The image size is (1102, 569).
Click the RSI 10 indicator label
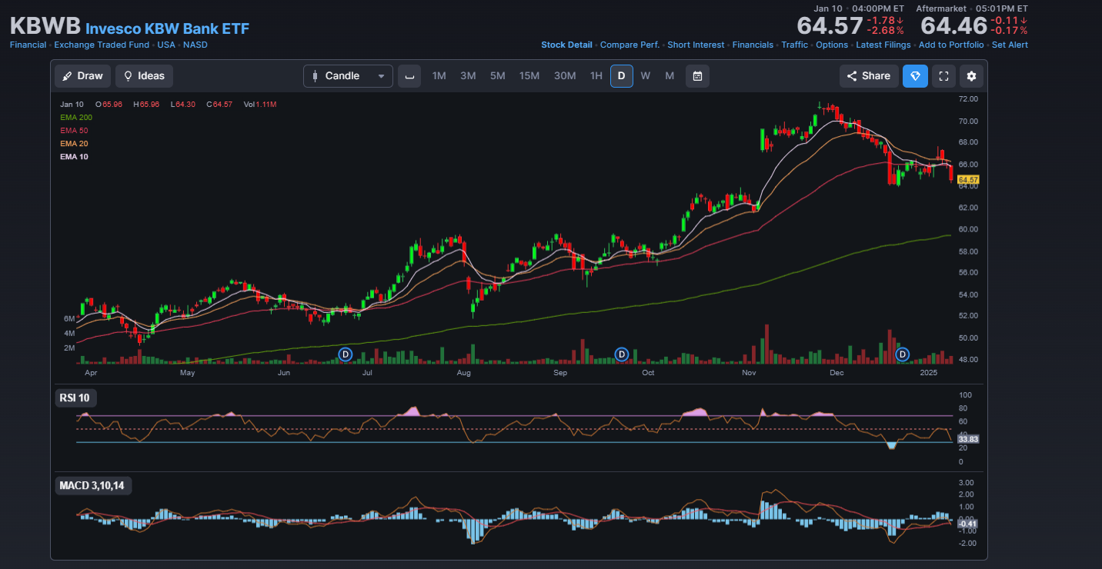pyautogui.click(x=76, y=398)
